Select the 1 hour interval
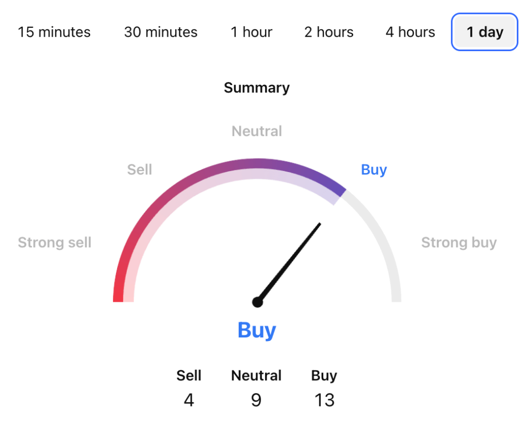The height and width of the screenshot is (426, 528). (x=251, y=32)
